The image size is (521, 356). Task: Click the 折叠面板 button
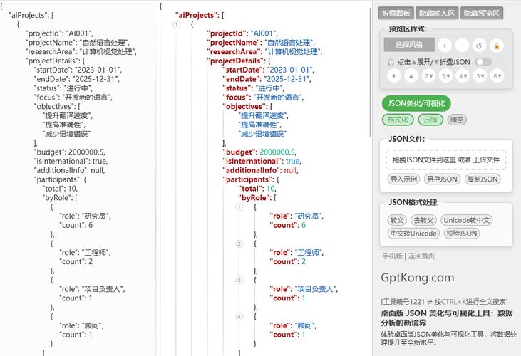pyautogui.click(x=396, y=13)
